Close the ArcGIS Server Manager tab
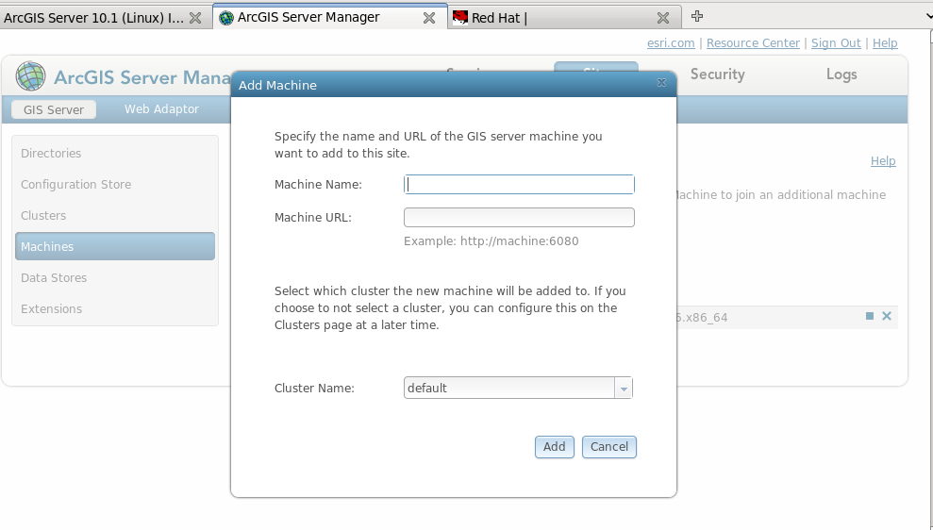933x530 pixels. coord(429,18)
